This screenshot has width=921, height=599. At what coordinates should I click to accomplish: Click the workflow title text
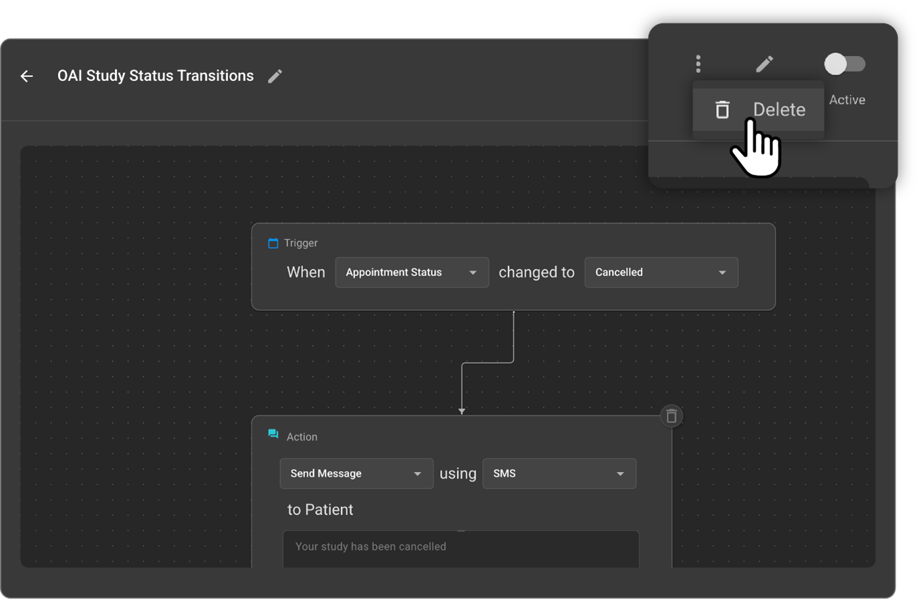tap(155, 76)
